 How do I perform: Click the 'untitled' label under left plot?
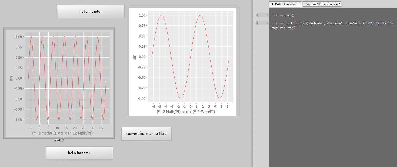pyautogui.click(x=59, y=140)
